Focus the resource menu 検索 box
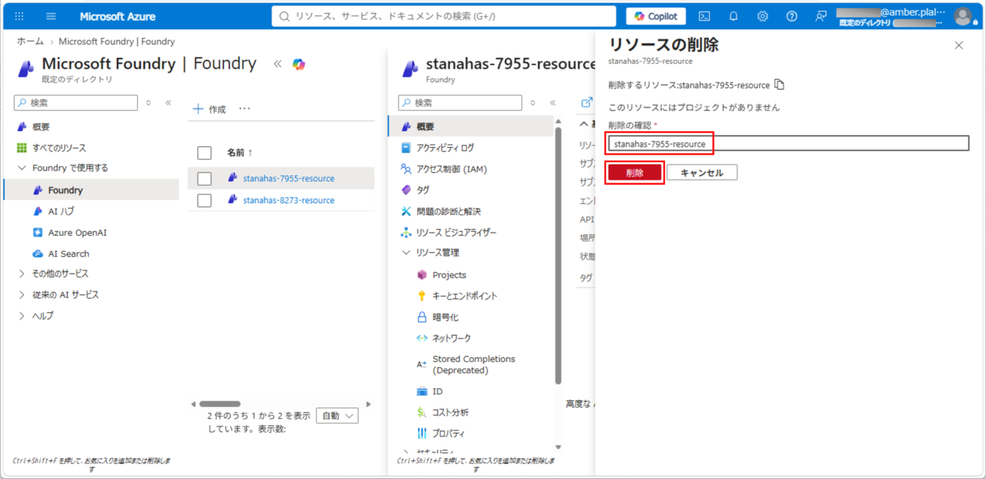This screenshot has height=479, width=986. [x=460, y=102]
